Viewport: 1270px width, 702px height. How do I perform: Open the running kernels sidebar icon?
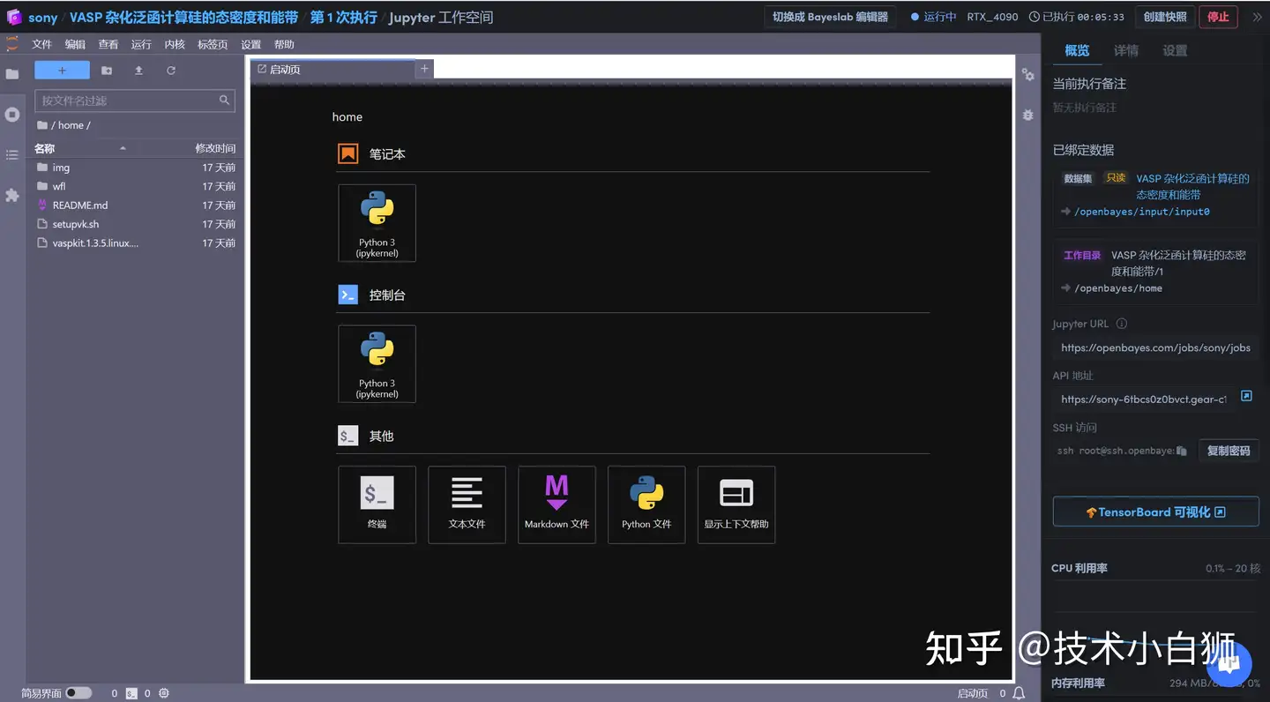[x=12, y=115]
